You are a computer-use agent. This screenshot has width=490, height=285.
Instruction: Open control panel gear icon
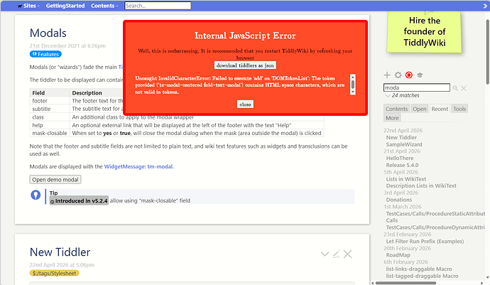coord(398,75)
